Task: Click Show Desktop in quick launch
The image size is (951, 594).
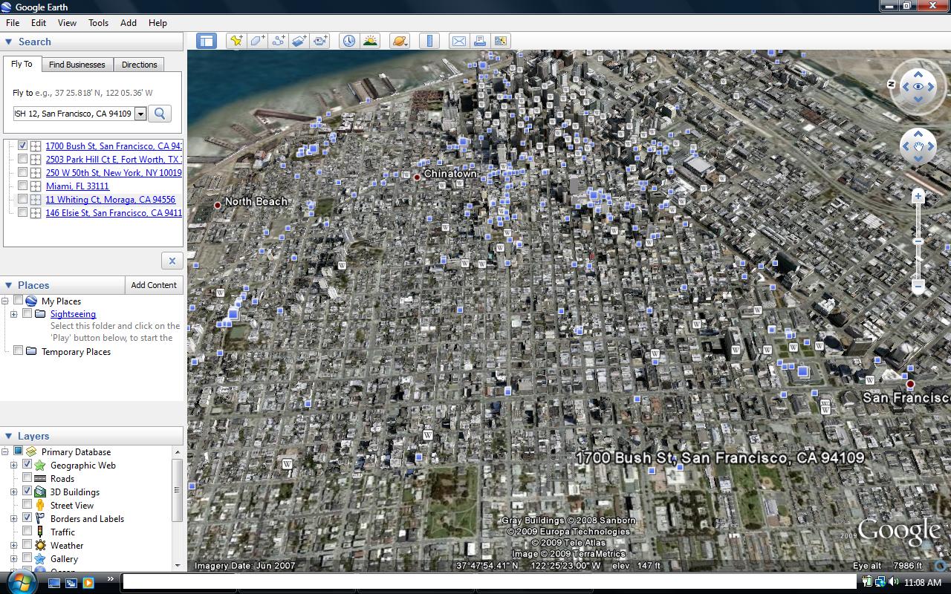Action: (x=54, y=583)
